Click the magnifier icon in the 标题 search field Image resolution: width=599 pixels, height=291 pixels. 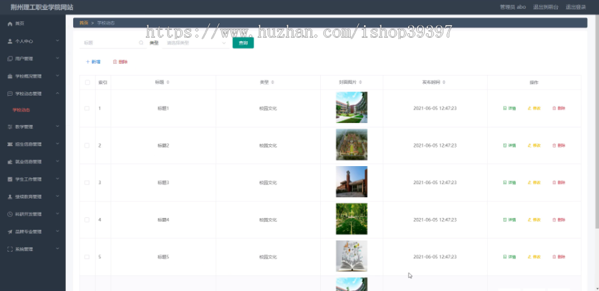[141, 43]
